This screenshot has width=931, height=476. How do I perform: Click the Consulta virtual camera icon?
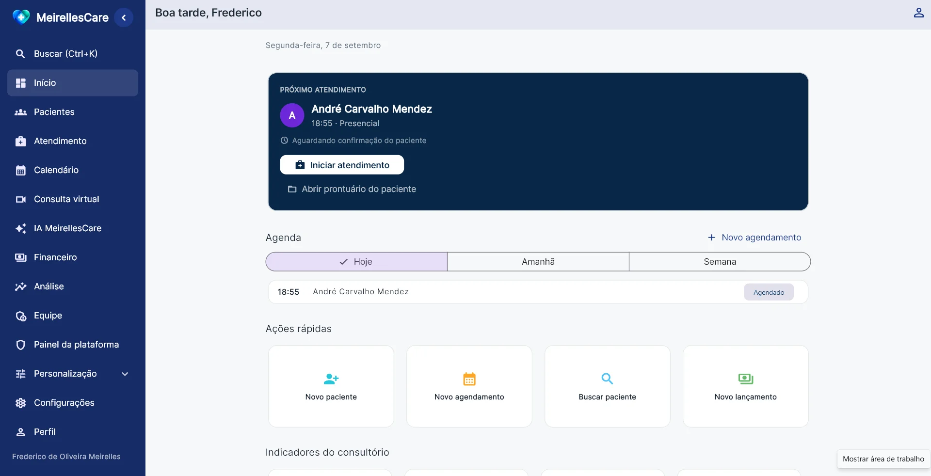coord(20,199)
